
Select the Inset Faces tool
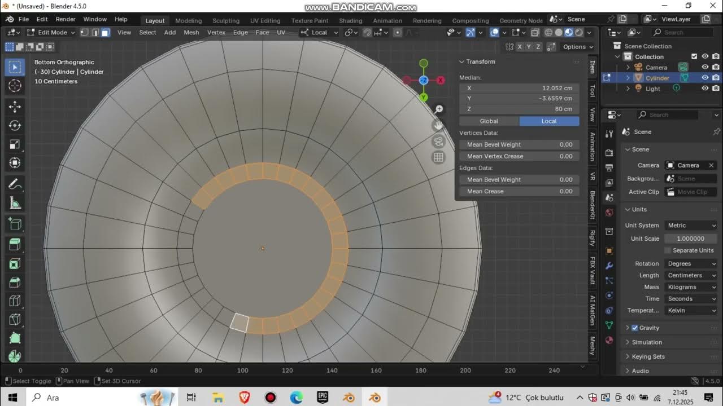(15, 264)
